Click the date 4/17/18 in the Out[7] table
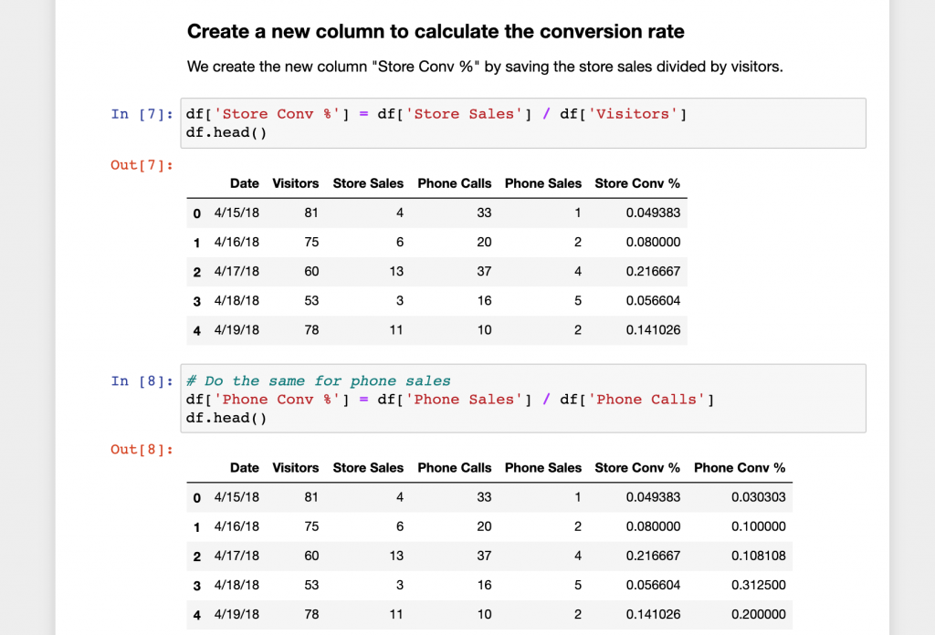Image resolution: width=935 pixels, height=635 pixels. pyautogui.click(x=236, y=271)
